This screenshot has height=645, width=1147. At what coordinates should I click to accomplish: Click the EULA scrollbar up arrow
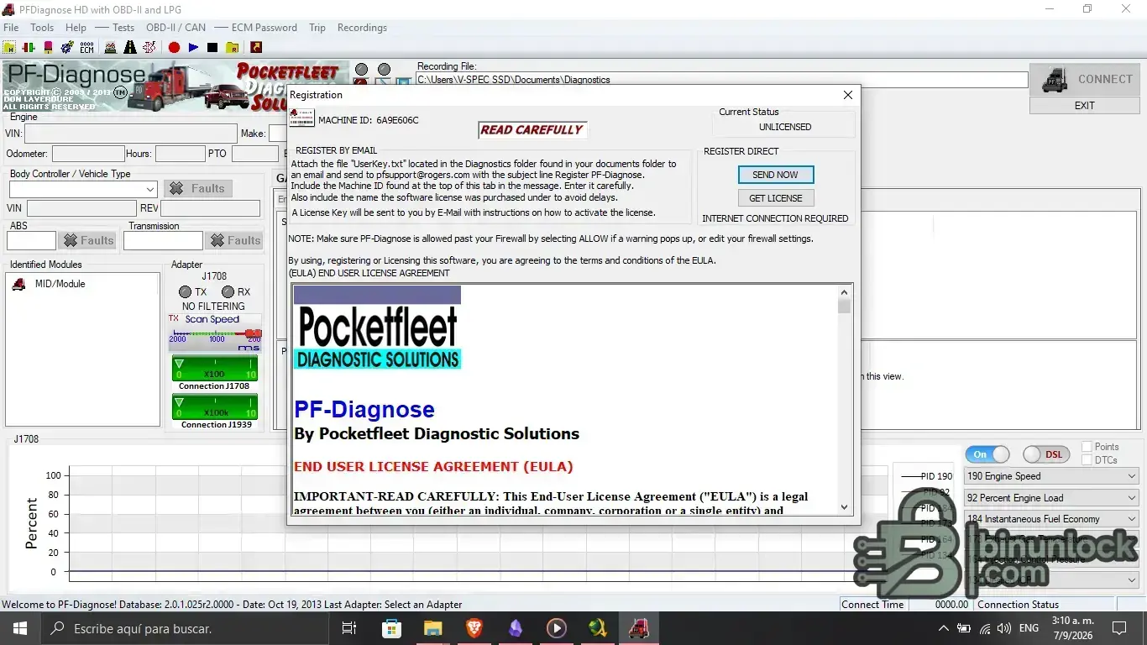[845, 292]
